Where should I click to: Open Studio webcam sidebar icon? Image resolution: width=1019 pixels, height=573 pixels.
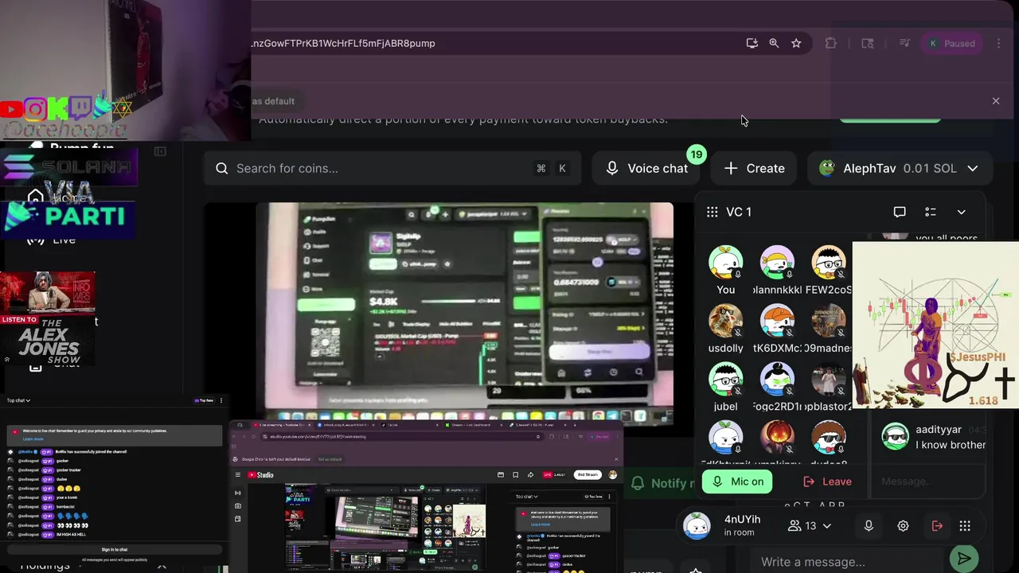click(238, 506)
